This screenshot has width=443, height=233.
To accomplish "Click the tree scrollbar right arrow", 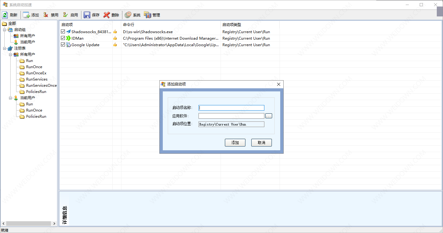I will (55, 223).
